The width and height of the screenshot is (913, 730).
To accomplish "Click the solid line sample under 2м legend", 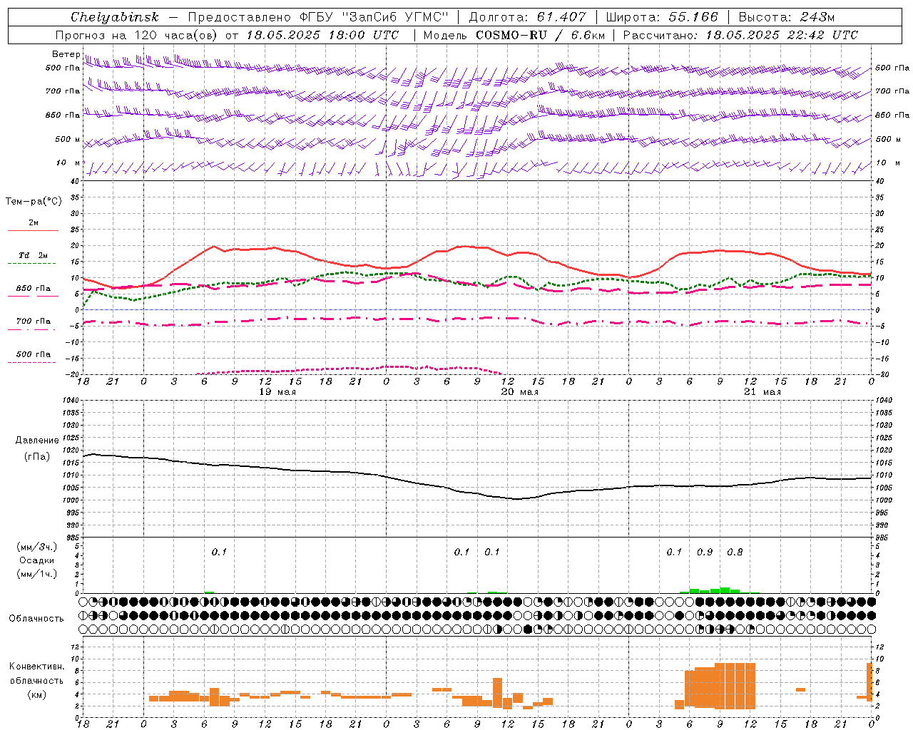I will coord(33,231).
